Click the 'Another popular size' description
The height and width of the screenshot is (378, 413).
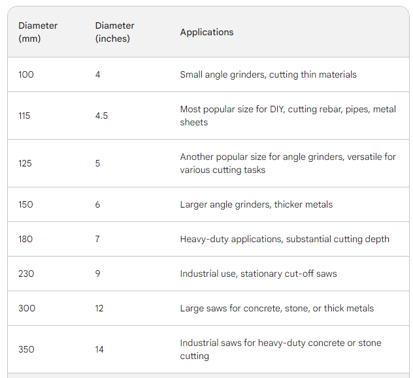288,163
